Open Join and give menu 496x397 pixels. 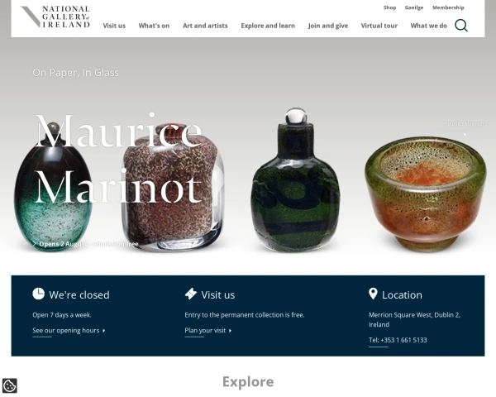pyautogui.click(x=328, y=26)
